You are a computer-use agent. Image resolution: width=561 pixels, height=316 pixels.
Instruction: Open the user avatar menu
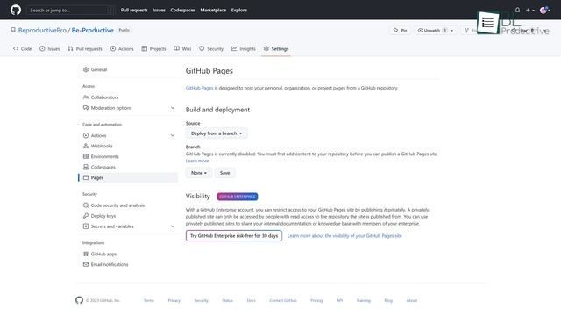click(545, 10)
